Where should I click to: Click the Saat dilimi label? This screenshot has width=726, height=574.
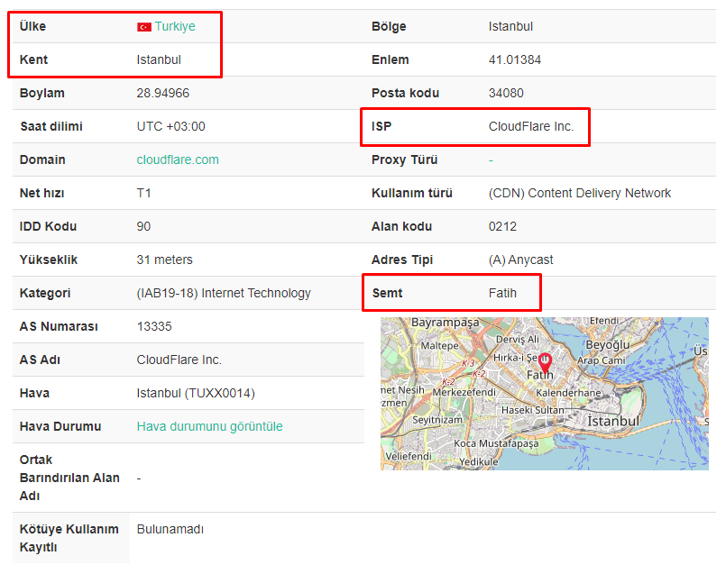51,126
